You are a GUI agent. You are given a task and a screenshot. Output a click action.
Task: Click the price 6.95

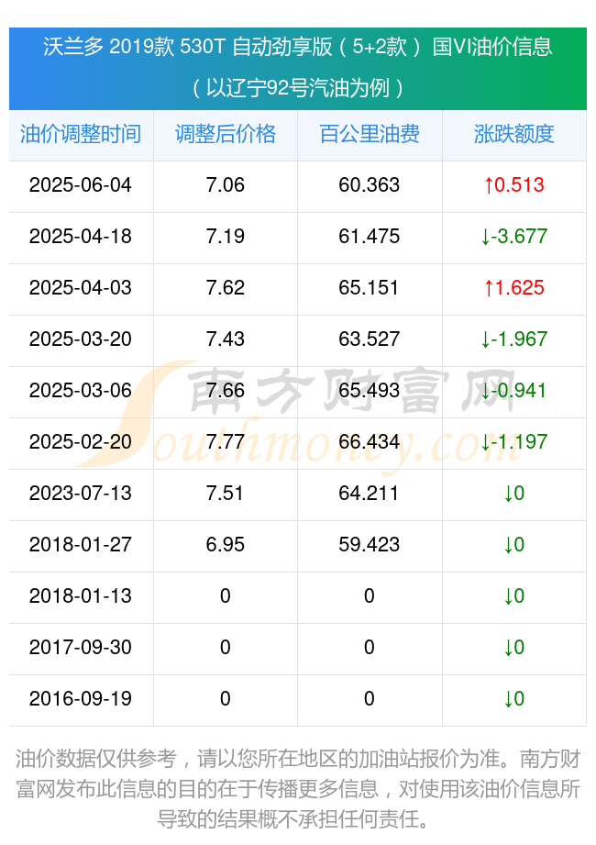click(225, 544)
